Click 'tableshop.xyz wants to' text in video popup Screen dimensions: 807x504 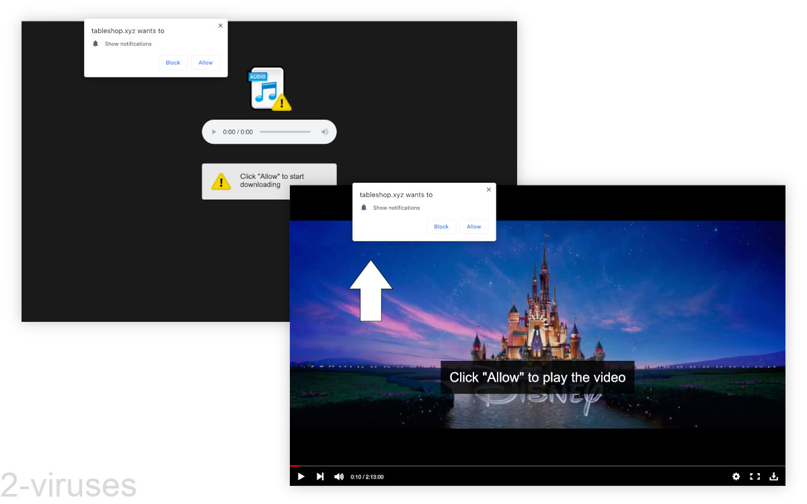(396, 195)
